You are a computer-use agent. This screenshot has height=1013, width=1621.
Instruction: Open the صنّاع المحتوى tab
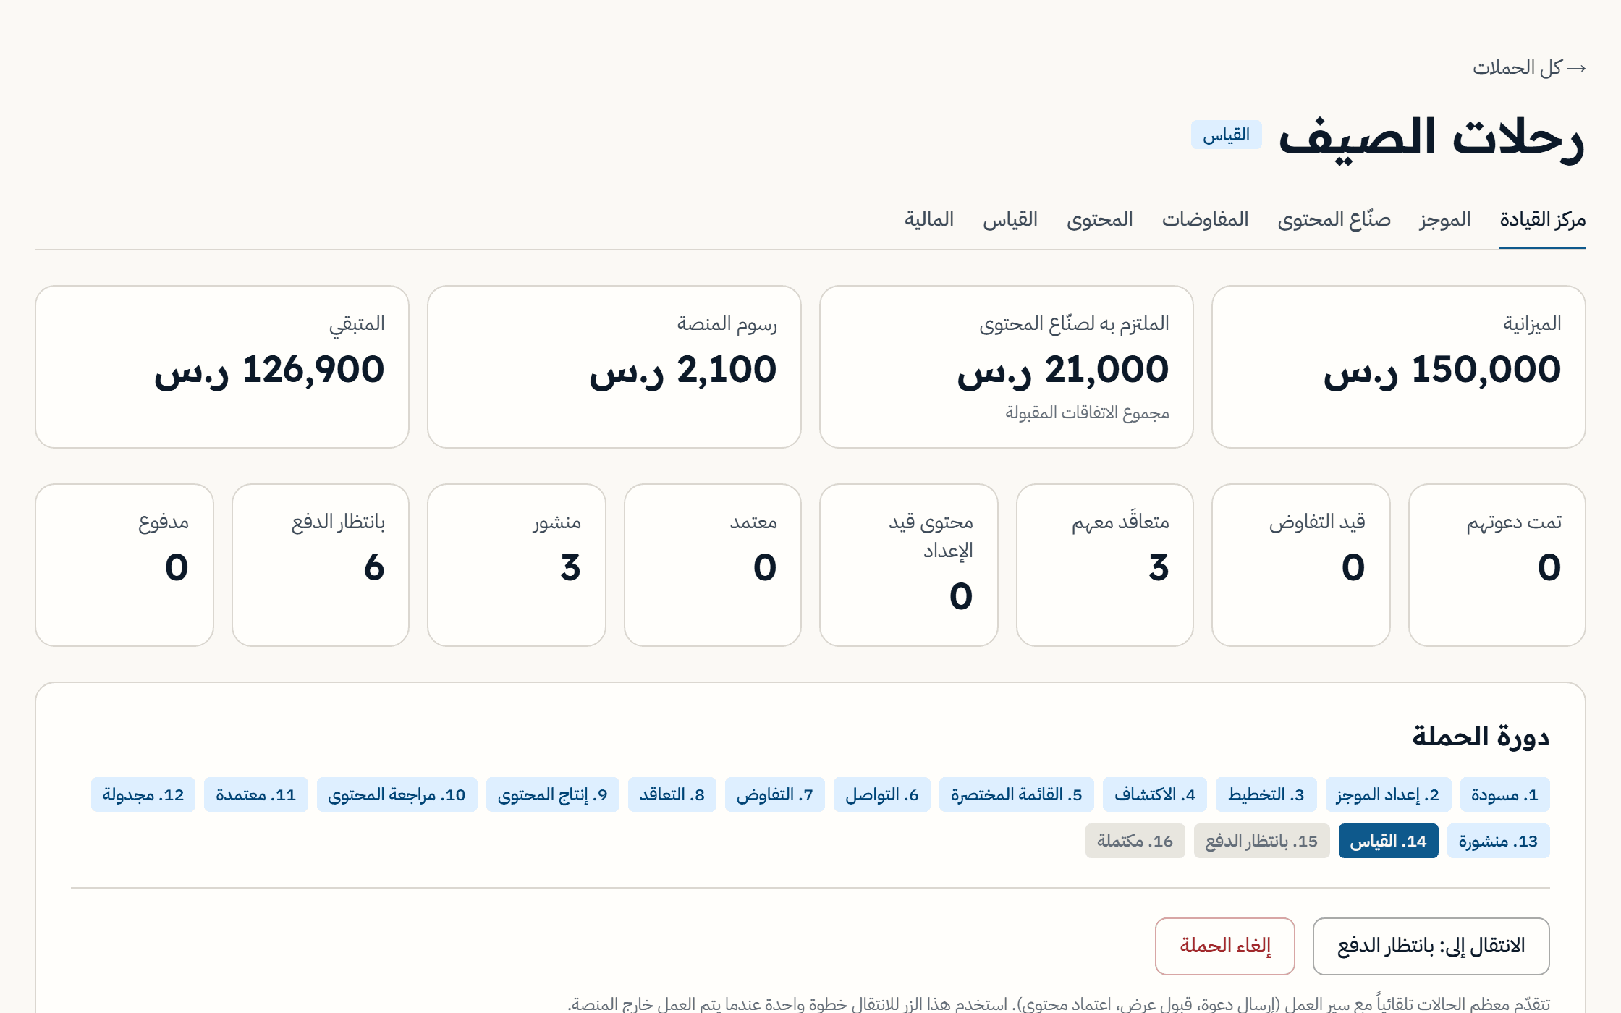(x=1334, y=219)
